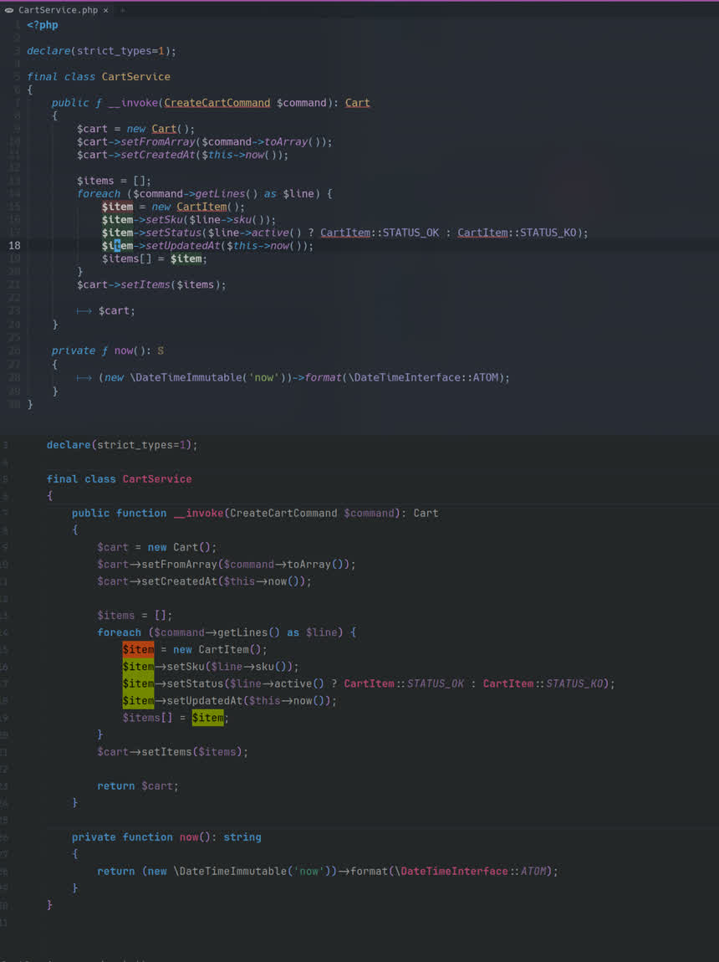719x962 pixels.
Task: Click '$items = [];' in the lower editor
Action: [135, 616]
